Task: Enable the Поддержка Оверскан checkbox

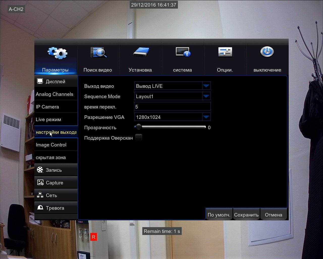Action: [139, 137]
